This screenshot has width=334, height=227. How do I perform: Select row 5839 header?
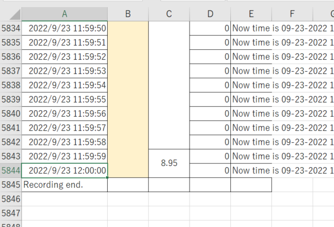[11, 100]
